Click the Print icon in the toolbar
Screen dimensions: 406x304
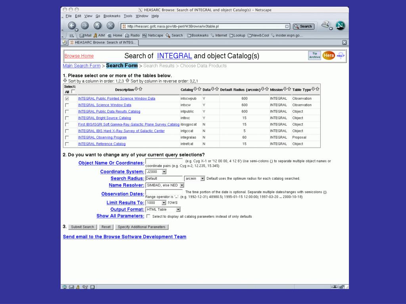pos(326,25)
